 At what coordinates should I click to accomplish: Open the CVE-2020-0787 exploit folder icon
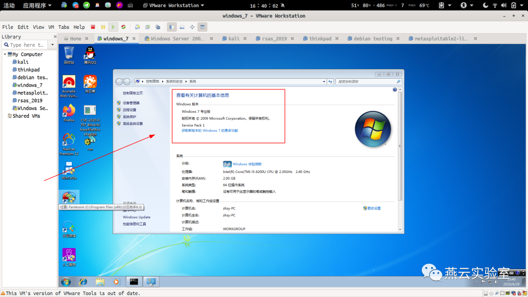coord(90,120)
